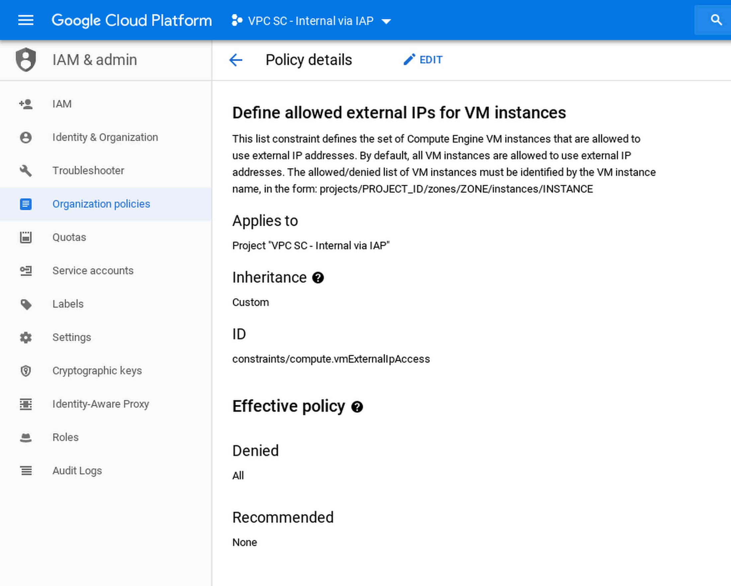Image resolution: width=731 pixels, height=586 pixels.
Task: Click the IAM & admin heading
Action: pos(95,60)
